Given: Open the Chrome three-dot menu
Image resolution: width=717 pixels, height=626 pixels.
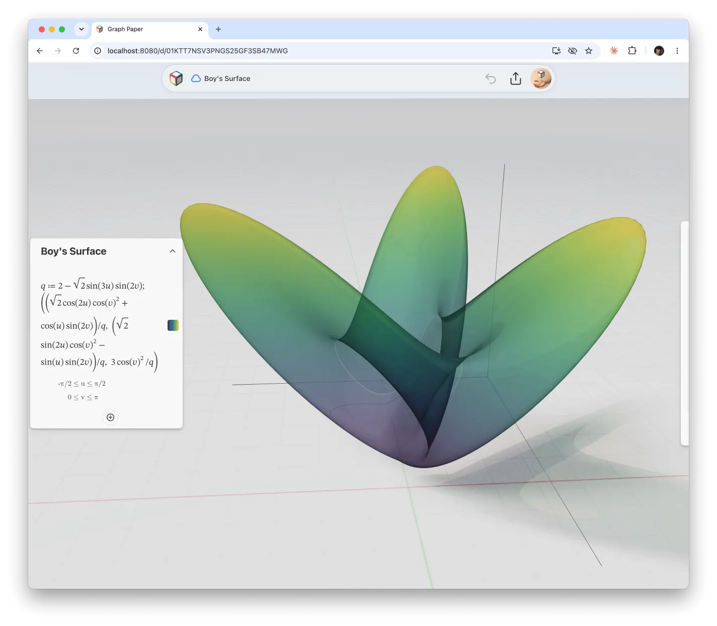Looking at the screenshot, I should click(677, 51).
